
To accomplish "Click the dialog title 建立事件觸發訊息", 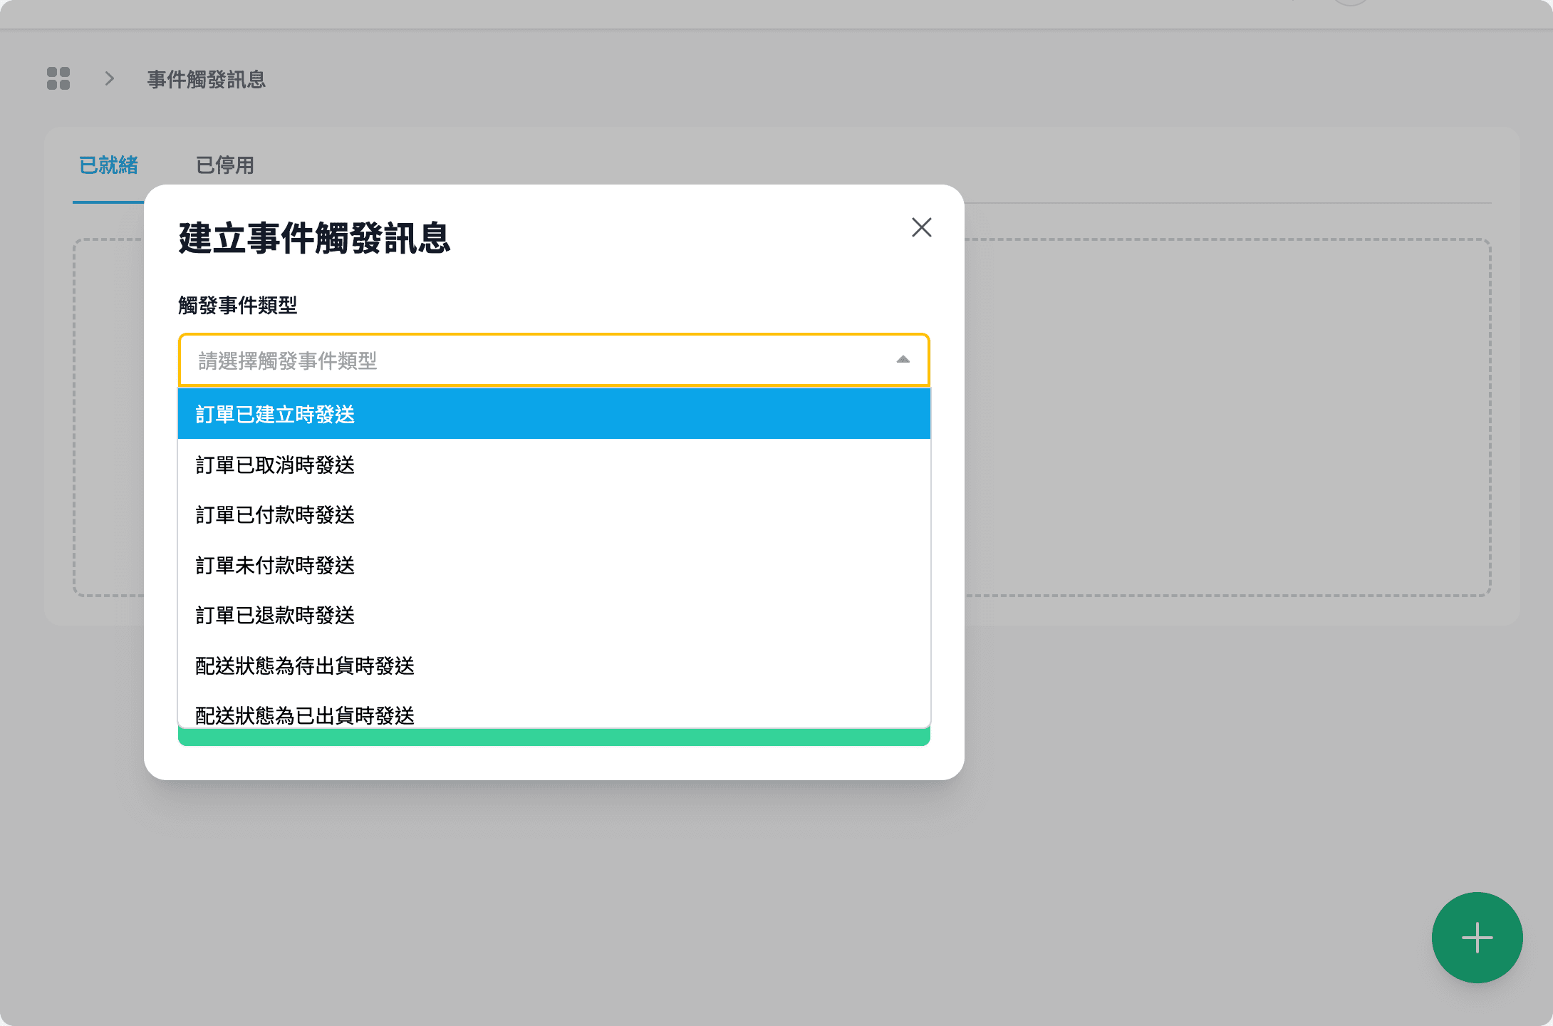I will click(314, 238).
